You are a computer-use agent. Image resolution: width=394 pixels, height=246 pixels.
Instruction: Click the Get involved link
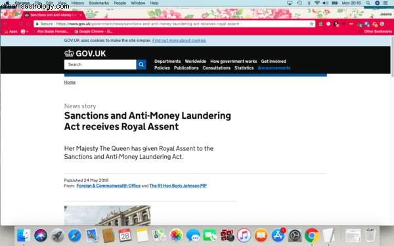273,61
